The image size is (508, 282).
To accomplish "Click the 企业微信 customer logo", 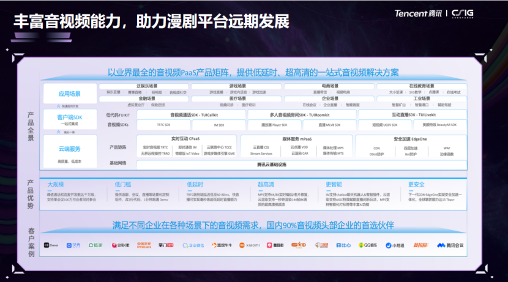I will coord(193,245).
